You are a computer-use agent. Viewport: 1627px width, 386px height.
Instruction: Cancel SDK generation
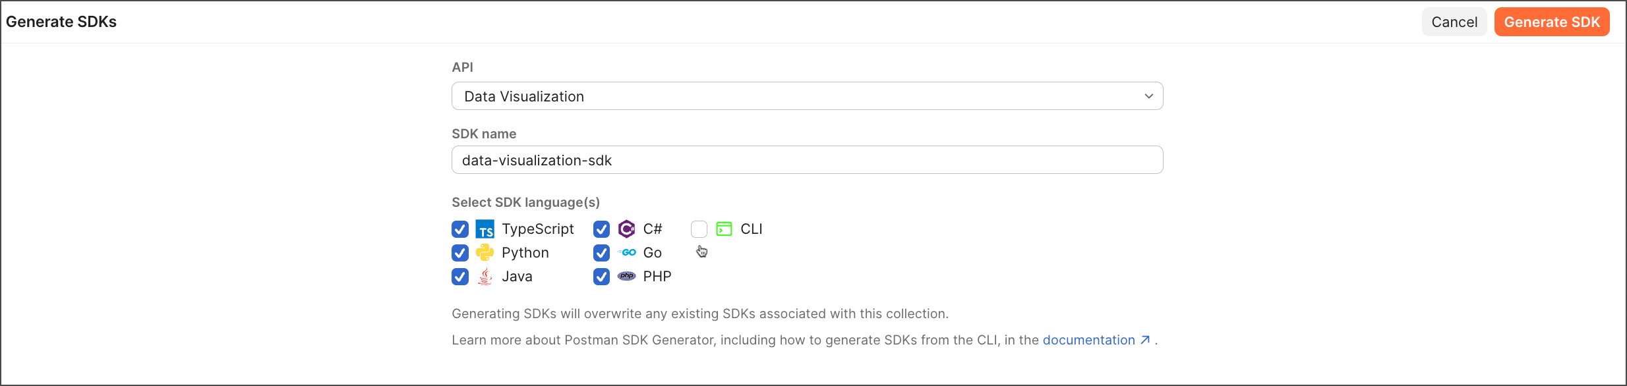1454,22
